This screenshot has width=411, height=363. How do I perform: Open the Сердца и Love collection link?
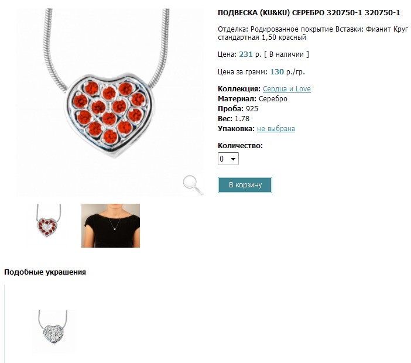(287, 89)
